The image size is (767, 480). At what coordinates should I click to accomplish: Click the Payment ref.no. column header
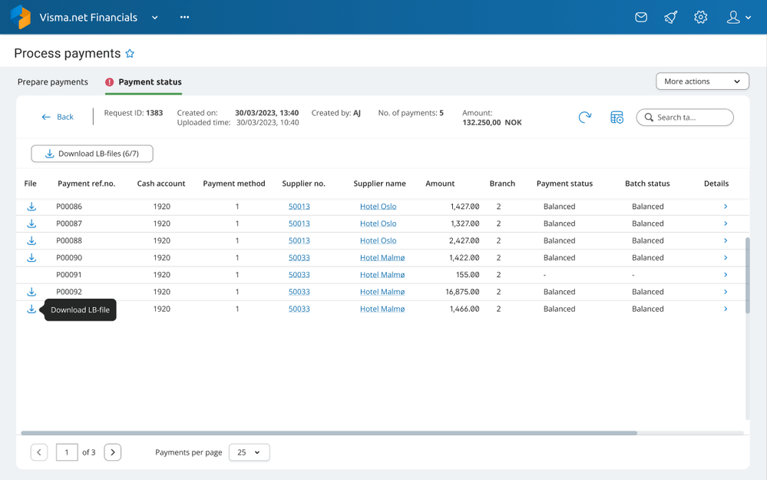(87, 184)
